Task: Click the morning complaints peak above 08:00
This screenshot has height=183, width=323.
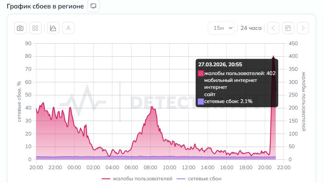Action: 152,107
